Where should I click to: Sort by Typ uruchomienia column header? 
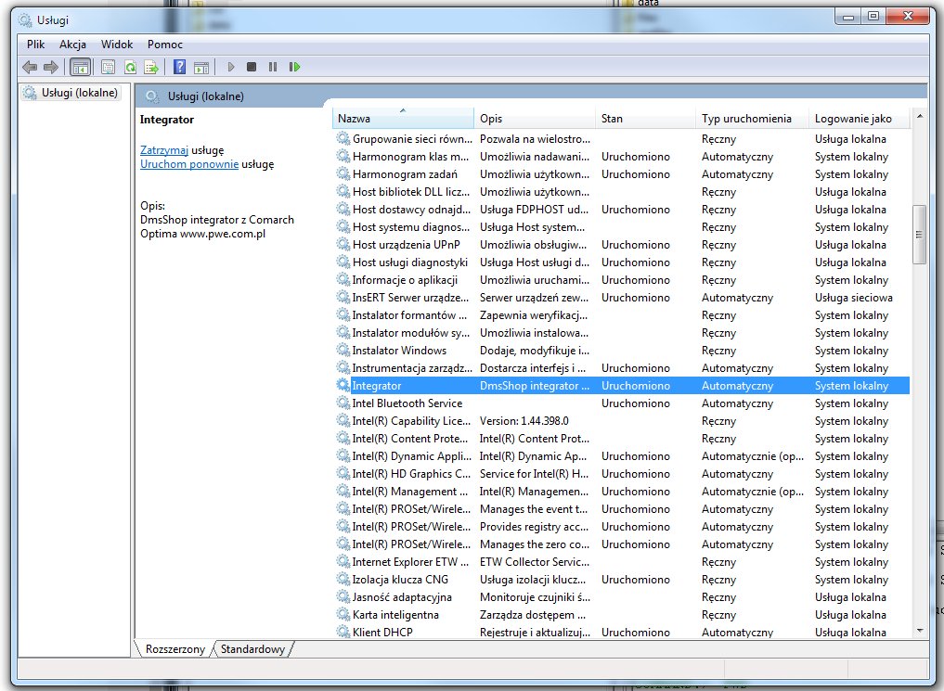tap(752, 119)
